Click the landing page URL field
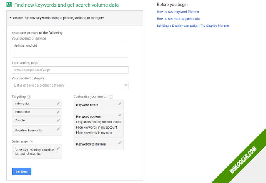The width and height of the screenshot is (266, 183). point(70,70)
